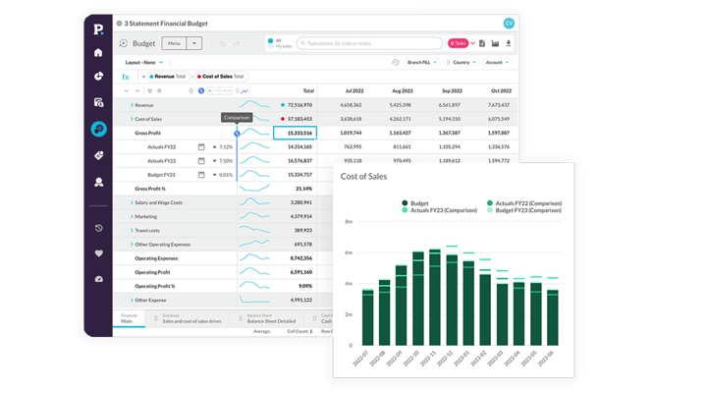
Task: Expand the Revenue row
Action: [x=131, y=104]
